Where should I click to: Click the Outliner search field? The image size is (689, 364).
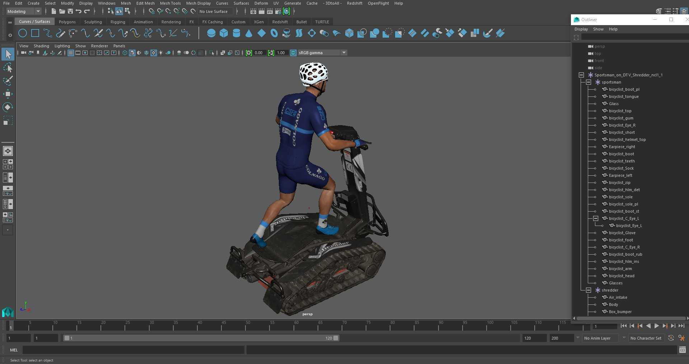tap(634, 37)
